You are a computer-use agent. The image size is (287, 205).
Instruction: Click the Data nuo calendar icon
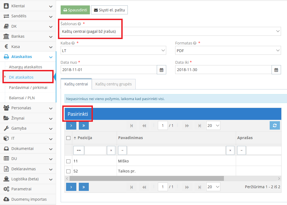pyautogui.click(x=161, y=70)
